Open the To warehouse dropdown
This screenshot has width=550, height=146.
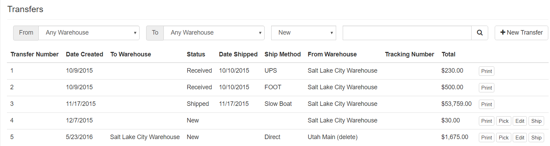point(214,33)
